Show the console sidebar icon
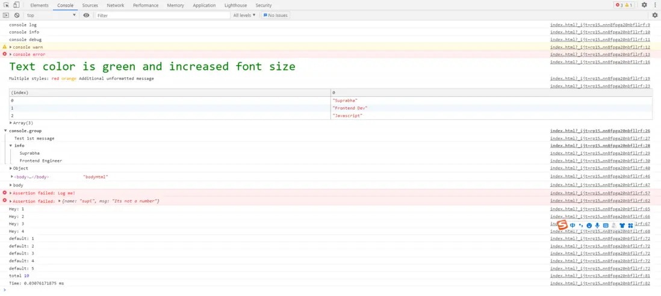Viewport: 661px width, 296px height. pos(6,15)
